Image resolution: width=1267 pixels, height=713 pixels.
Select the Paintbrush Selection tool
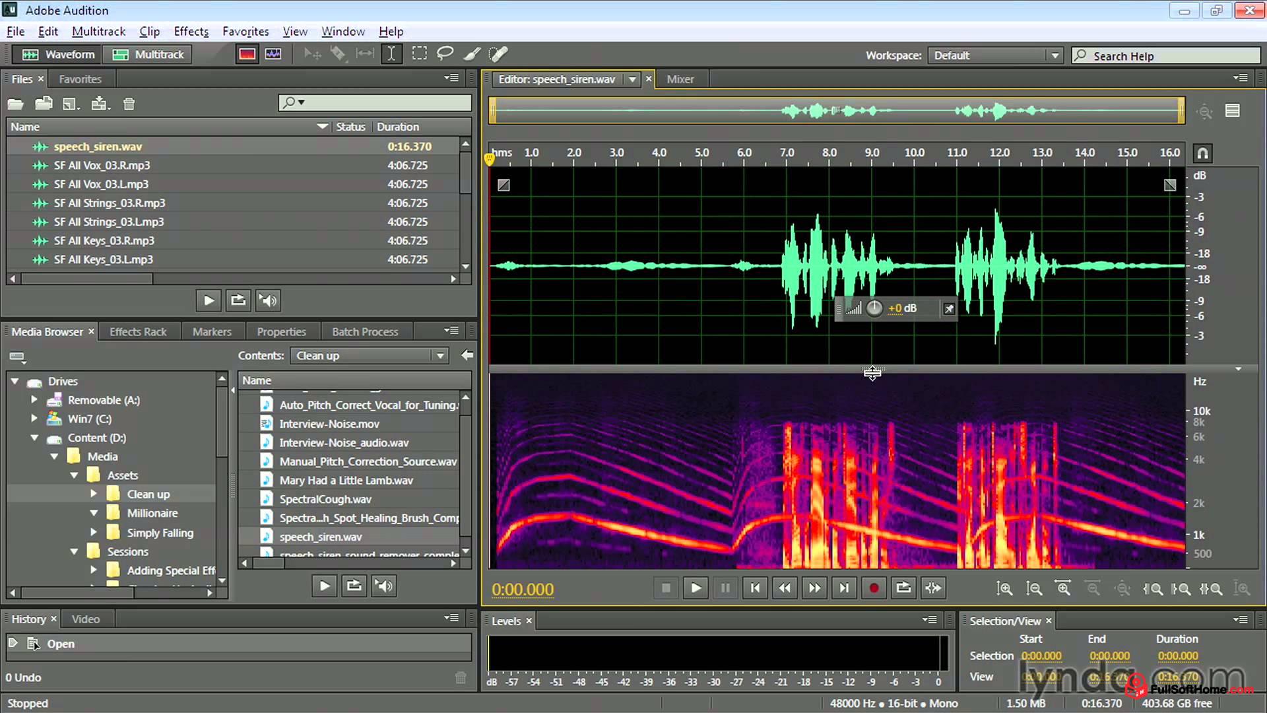472,53
